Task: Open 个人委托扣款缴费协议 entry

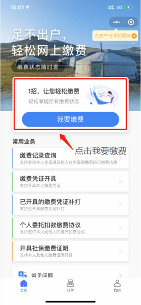Action: pyautogui.click(x=70, y=228)
